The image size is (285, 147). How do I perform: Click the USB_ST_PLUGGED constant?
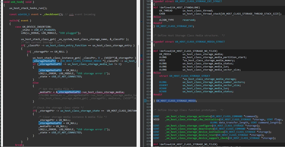45,30
